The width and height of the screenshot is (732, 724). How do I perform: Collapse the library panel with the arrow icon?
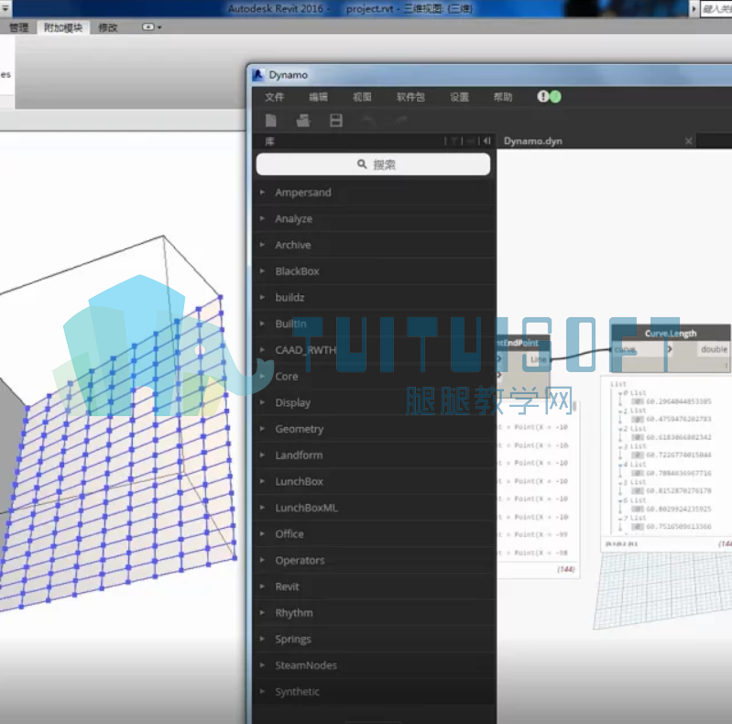tap(486, 140)
